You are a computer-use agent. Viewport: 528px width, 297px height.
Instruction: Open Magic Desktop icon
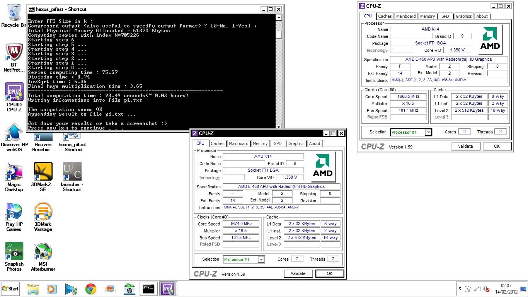pos(14,177)
